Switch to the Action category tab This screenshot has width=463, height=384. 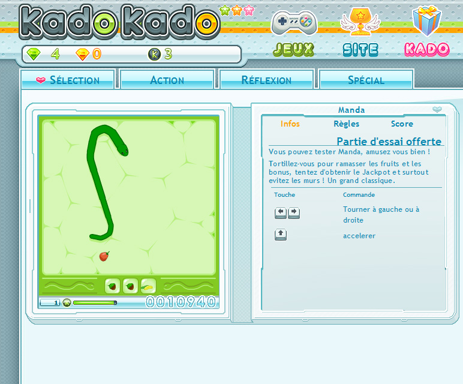tap(167, 80)
